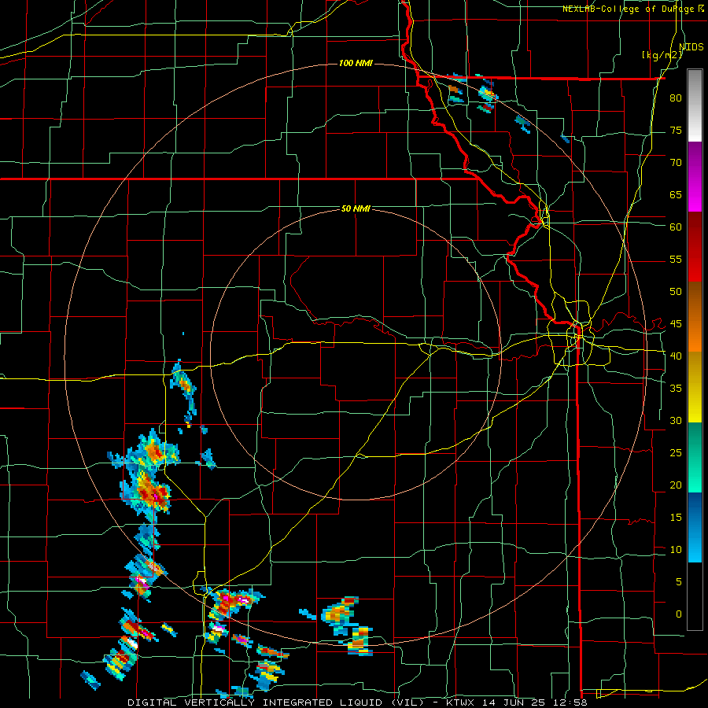Screen dimensions: 708x708
Task: Click the color scale value 15
Action: click(676, 518)
